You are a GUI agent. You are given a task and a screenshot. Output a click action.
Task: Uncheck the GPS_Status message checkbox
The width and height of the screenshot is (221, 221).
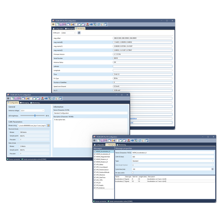95,164
